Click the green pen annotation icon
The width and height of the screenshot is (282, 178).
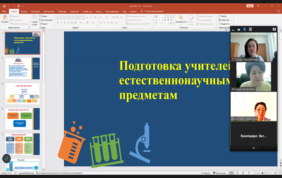[6, 158]
